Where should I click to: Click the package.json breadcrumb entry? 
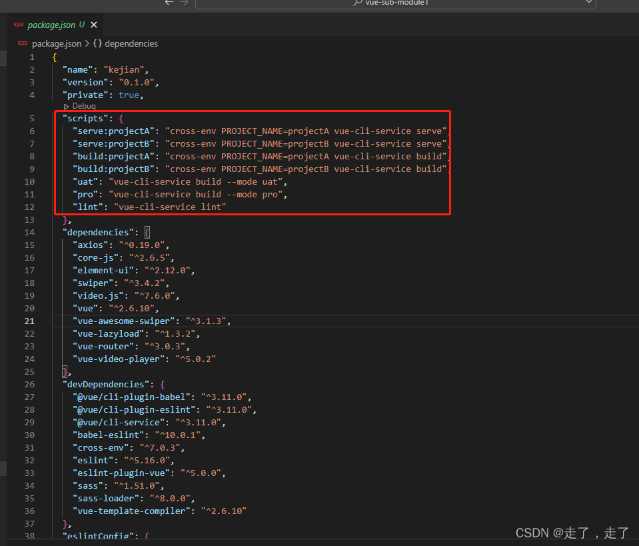click(x=56, y=43)
